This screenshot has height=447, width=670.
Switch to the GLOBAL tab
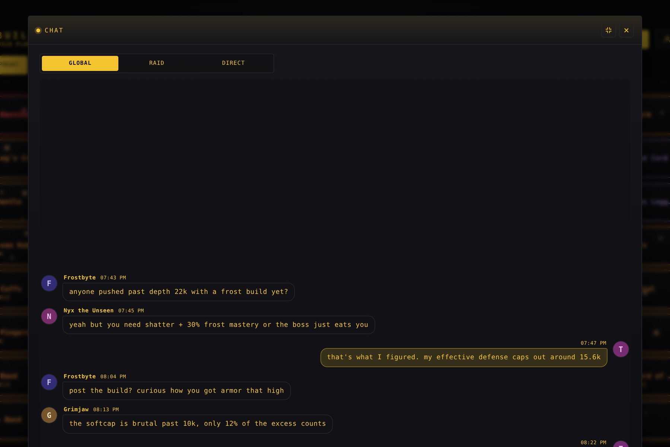(x=80, y=63)
